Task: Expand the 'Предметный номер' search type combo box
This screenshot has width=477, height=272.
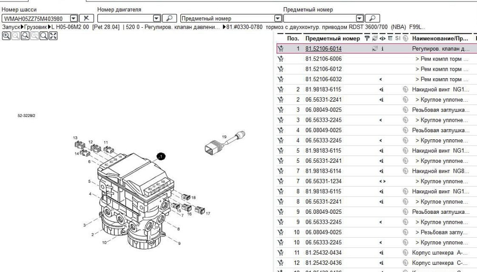Action: tap(278, 18)
